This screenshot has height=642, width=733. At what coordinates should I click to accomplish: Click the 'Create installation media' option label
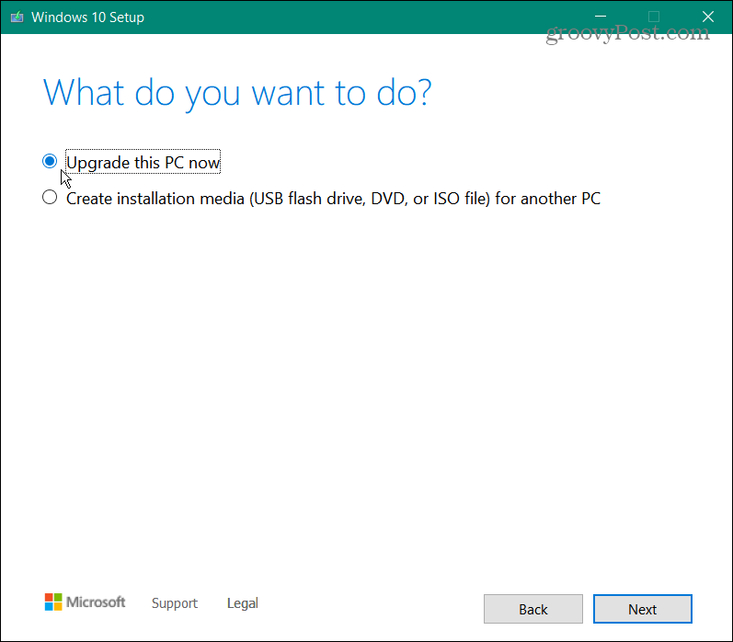point(154,198)
